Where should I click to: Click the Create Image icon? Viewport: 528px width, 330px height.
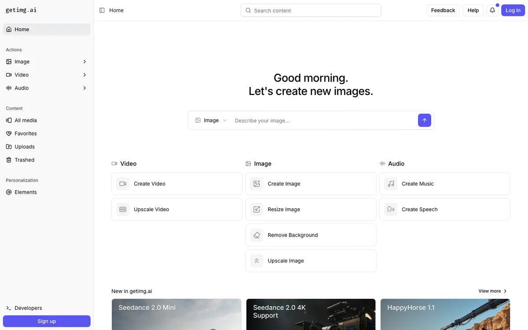pyautogui.click(x=257, y=184)
